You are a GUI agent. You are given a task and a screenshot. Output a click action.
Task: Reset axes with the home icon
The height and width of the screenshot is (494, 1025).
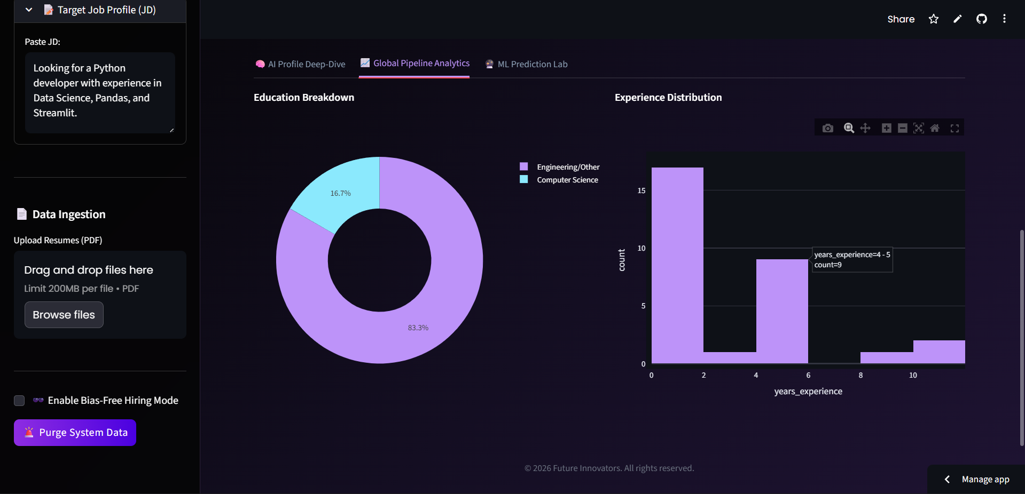click(x=935, y=128)
